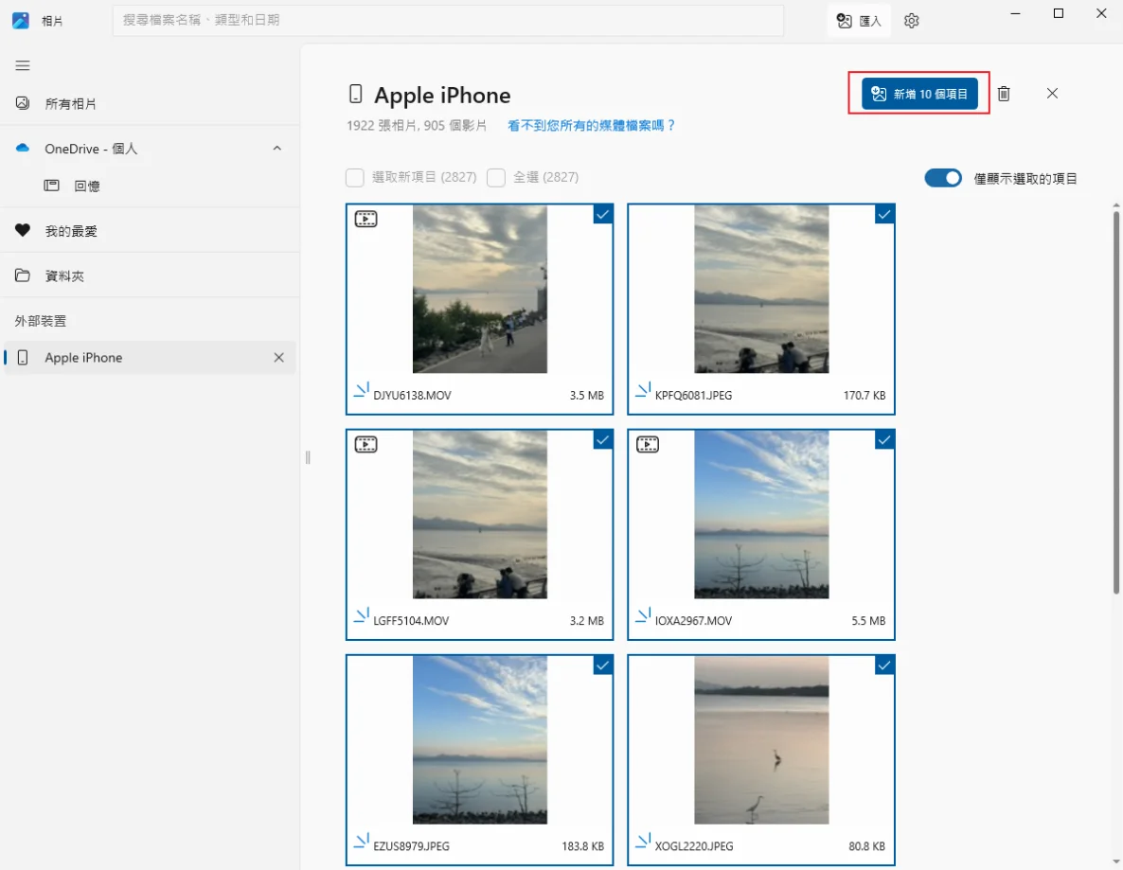Click the video icon on IOXA2967.MOV

pos(648,444)
